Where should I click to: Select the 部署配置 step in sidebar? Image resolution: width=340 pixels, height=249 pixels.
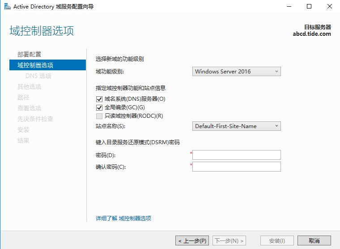point(29,55)
